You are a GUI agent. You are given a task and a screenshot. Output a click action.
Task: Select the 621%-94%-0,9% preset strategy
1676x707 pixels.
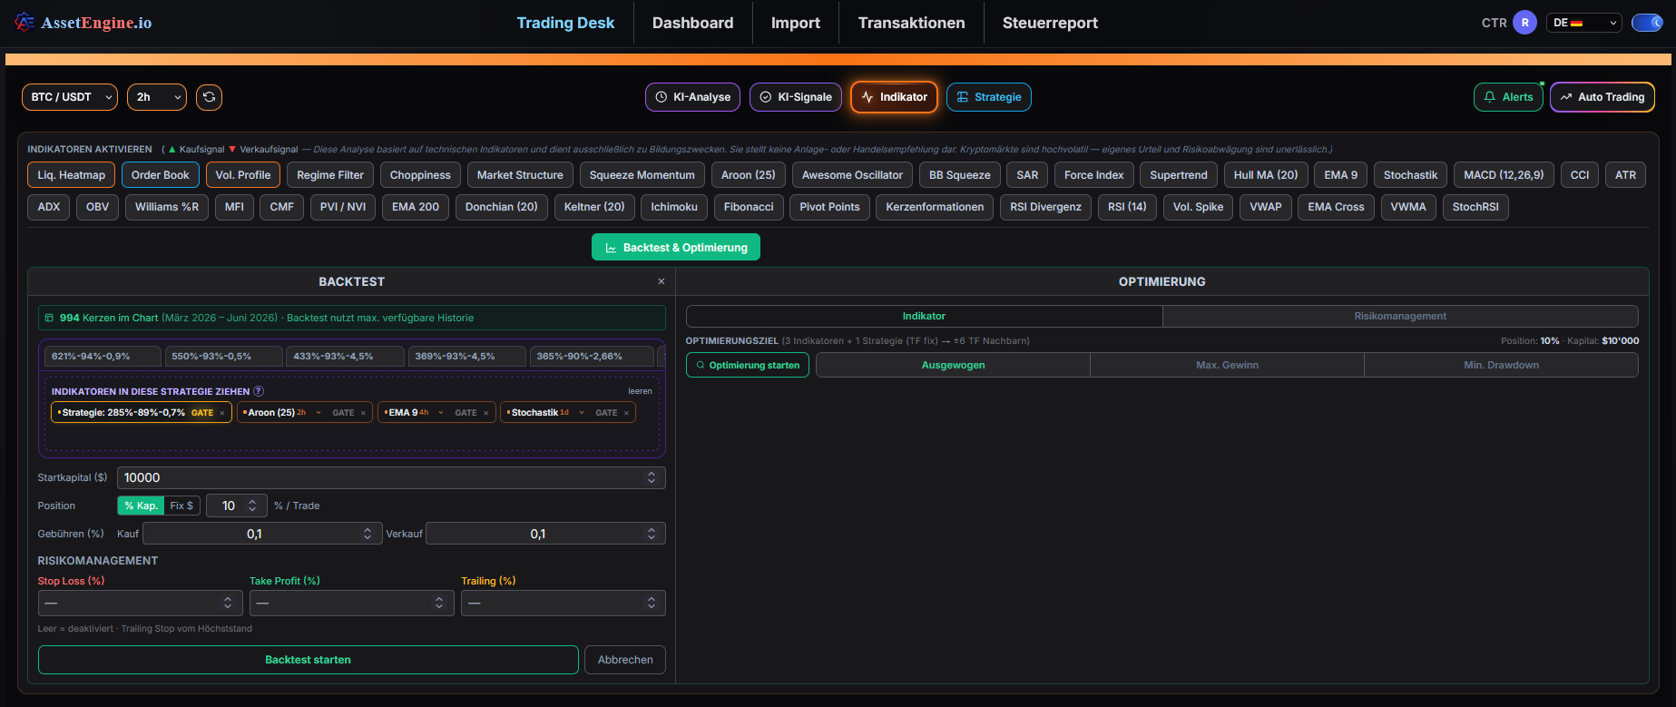(103, 356)
